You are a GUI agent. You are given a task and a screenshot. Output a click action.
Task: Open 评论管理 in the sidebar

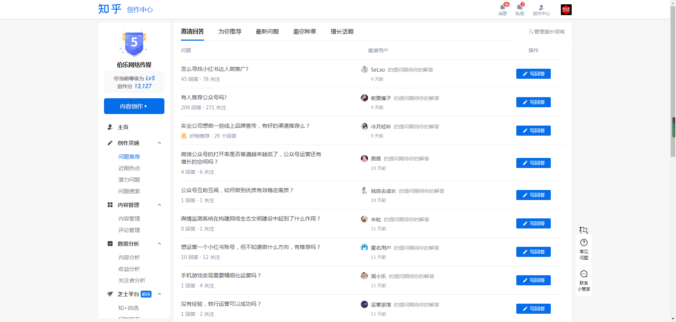pyautogui.click(x=129, y=230)
